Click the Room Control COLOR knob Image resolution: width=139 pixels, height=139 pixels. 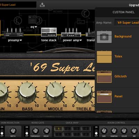coord(124,131)
